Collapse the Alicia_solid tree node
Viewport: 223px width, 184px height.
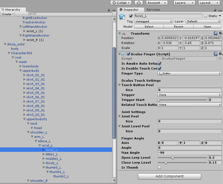tap(5, 44)
